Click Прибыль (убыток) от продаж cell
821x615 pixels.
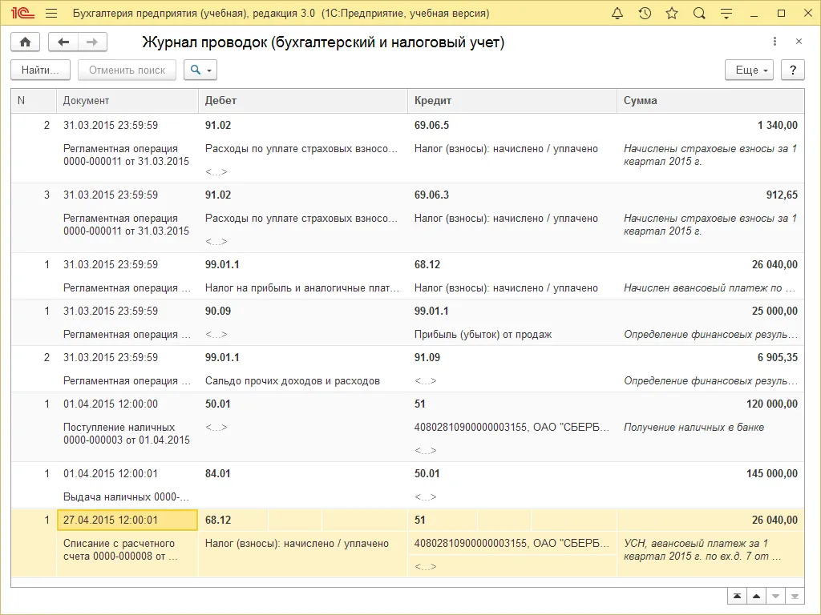click(x=483, y=335)
